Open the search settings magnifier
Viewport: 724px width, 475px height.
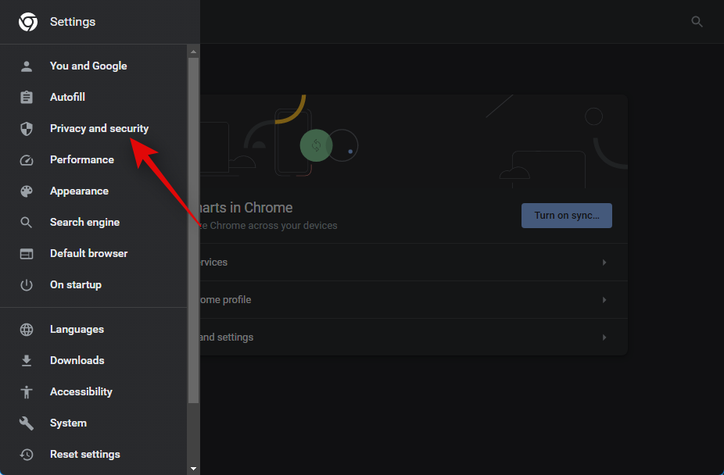pyautogui.click(x=697, y=22)
